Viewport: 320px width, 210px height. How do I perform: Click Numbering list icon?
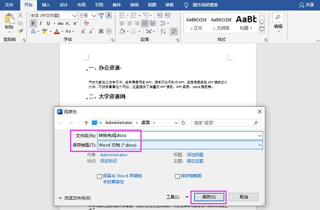pyautogui.click(x=133, y=15)
